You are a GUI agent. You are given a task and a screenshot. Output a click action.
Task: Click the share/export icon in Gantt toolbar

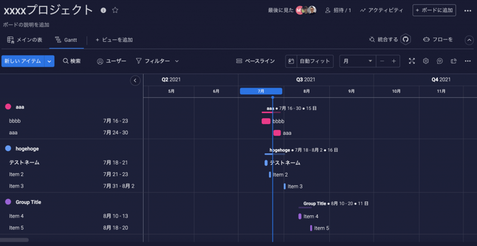tap(454, 61)
